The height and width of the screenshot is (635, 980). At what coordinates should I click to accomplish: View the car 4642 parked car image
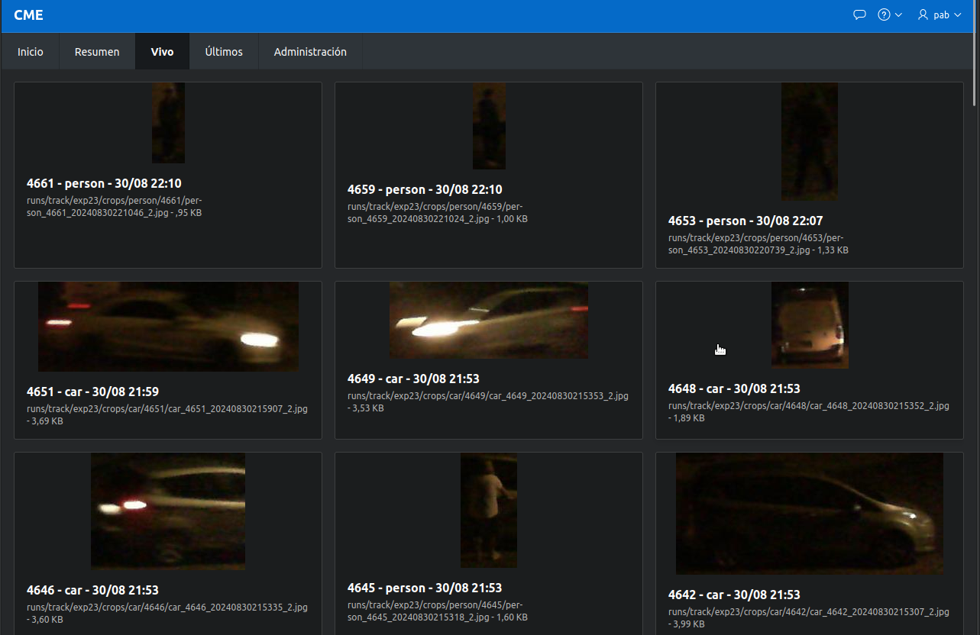pyautogui.click(x=810, y=514)
